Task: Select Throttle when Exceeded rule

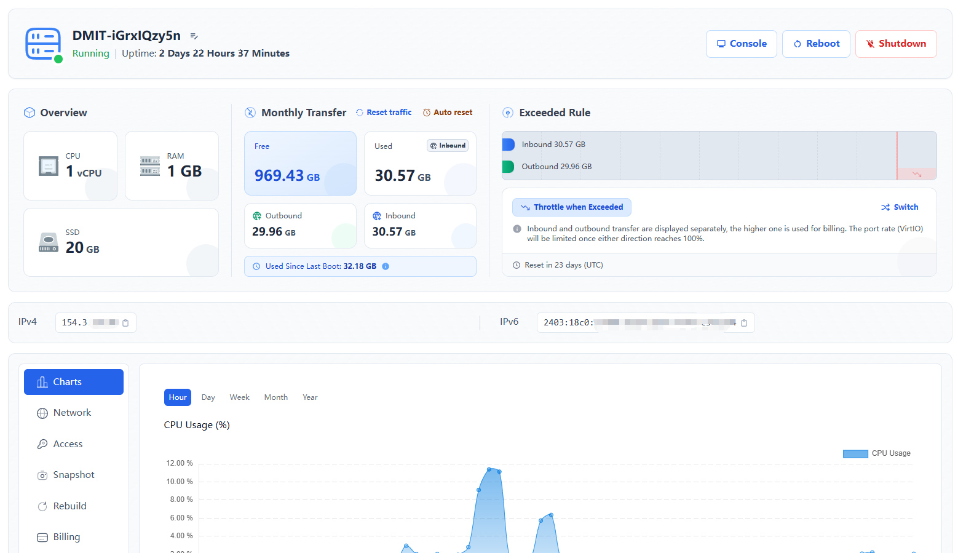Action: point(572,207)
